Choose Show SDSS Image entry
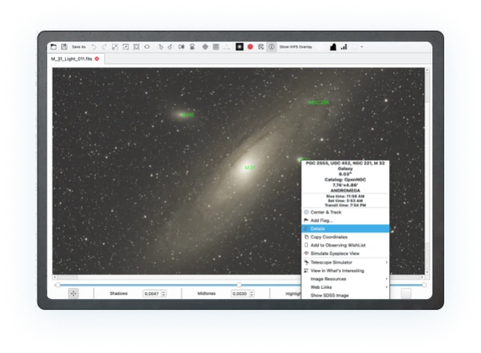Viewport: 481px width, 353px height. coord(345,295)
